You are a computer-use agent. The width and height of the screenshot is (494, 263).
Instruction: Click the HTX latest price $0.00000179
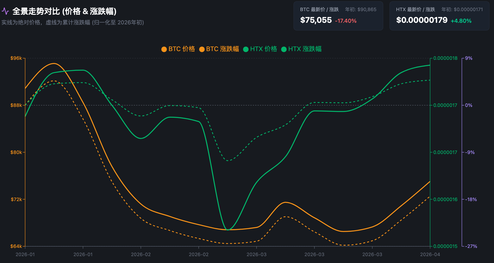(x=422, y=20)
